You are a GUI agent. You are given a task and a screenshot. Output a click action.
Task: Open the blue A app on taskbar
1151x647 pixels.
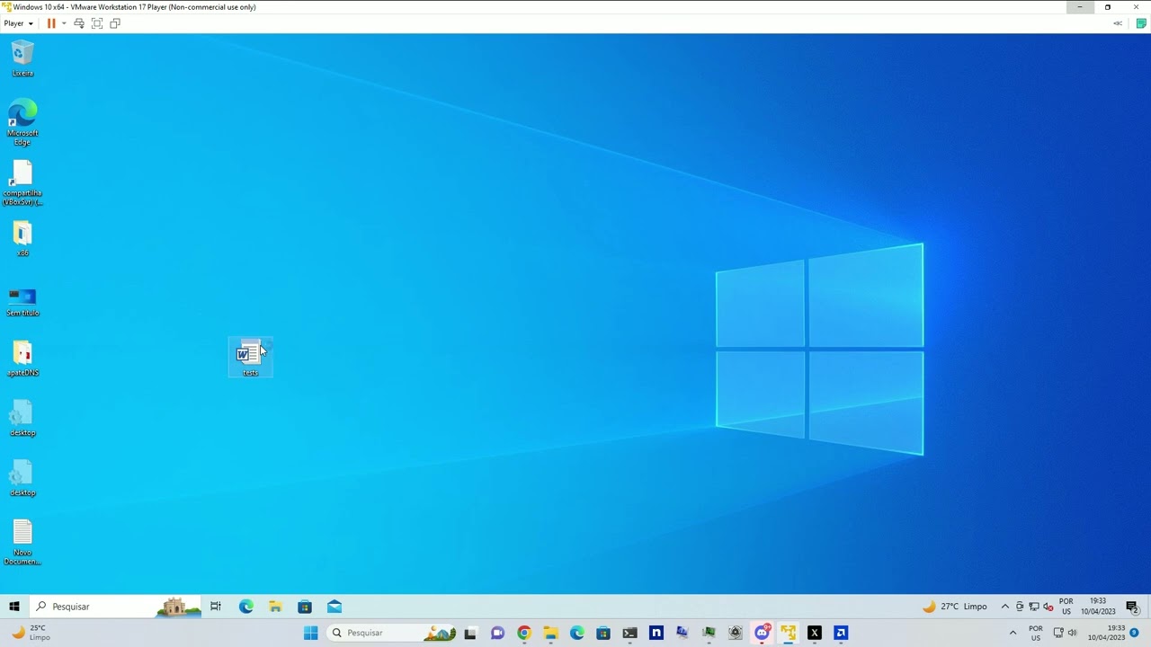point(841,633)
